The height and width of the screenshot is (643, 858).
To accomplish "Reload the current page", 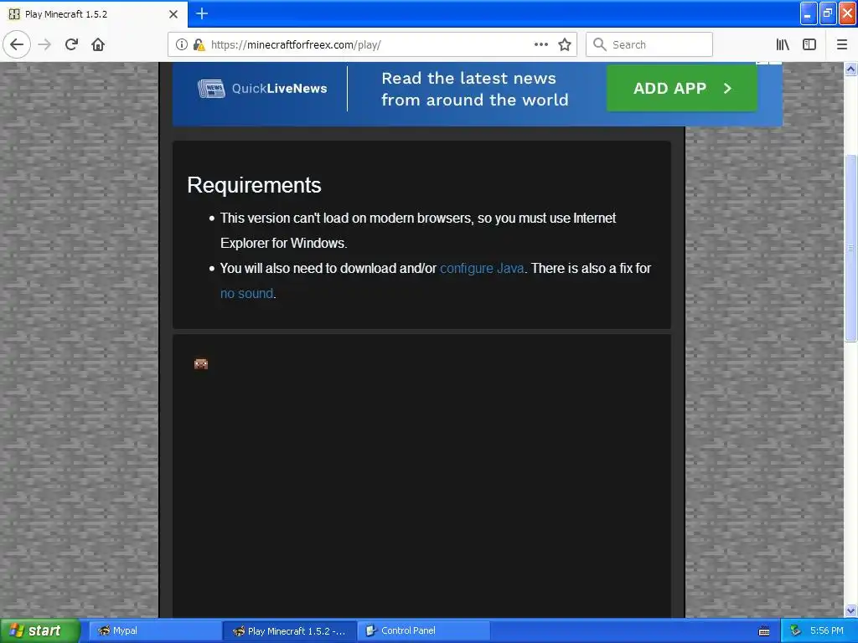I will [x=71, y=44].
